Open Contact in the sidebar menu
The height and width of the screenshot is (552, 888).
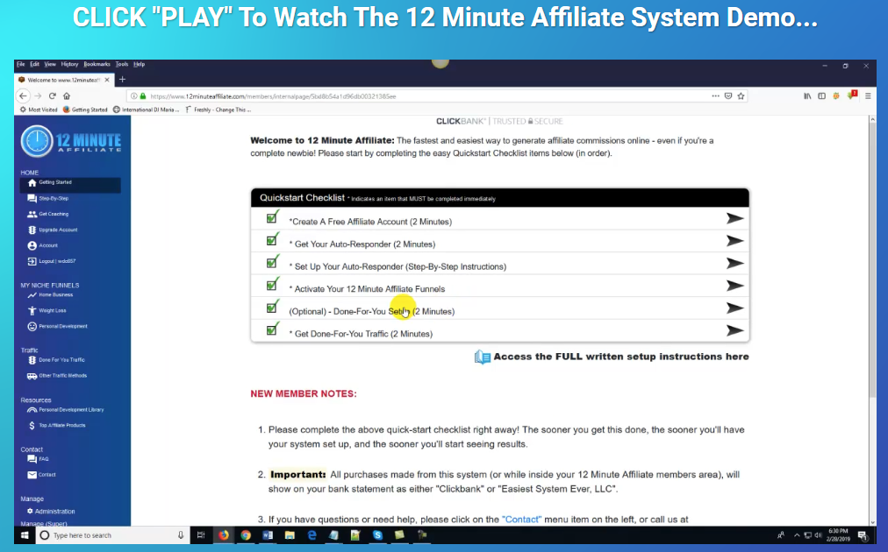(x=42, y=475)
